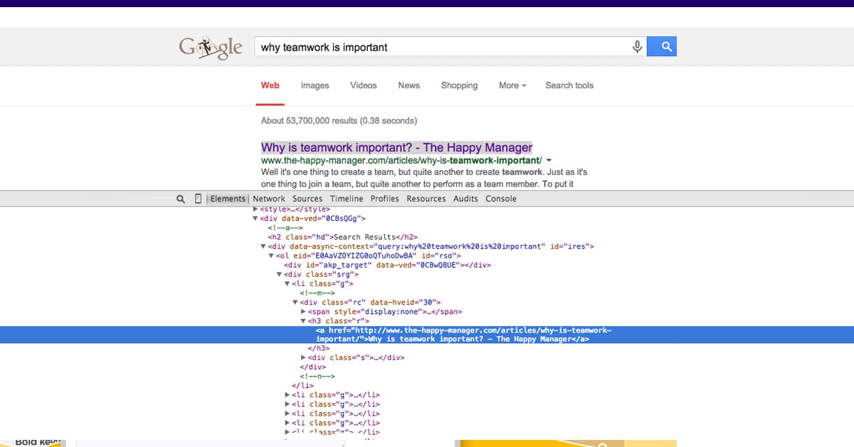Click 'About 53,700,000 results' stats text
The width and height of the screenshot is (854, 447).
coord(339,121)
